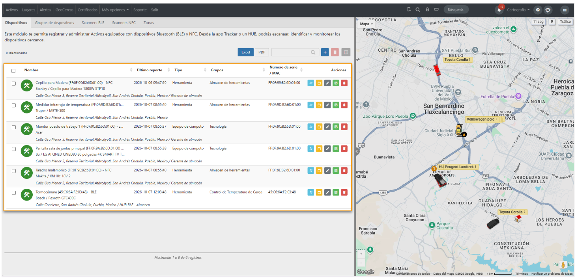Click green report action for Taladro Inalámbrico row
576x279 pixels.
336,170
